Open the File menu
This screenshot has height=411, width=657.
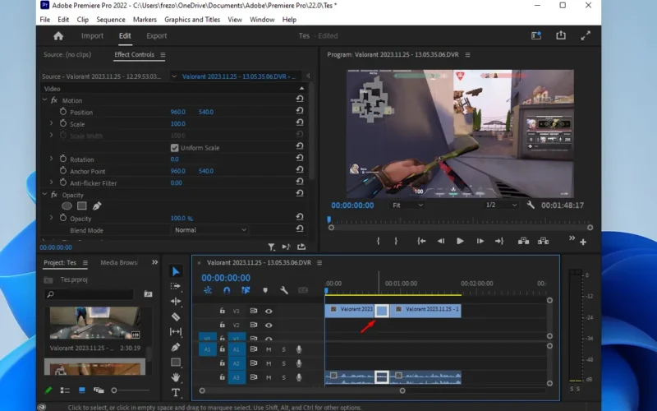(x=45, y=19)
